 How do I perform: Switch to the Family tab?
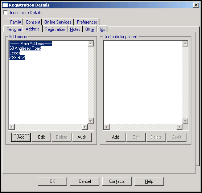[15, 22]
